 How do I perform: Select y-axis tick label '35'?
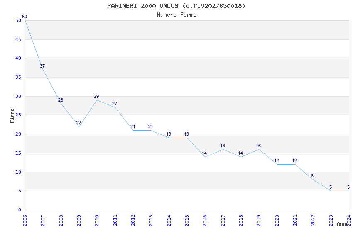click(18, 77)
